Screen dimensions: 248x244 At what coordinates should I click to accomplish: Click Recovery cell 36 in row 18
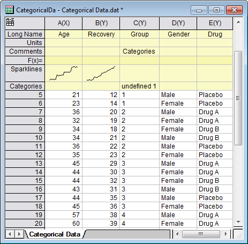click(101, 206)
